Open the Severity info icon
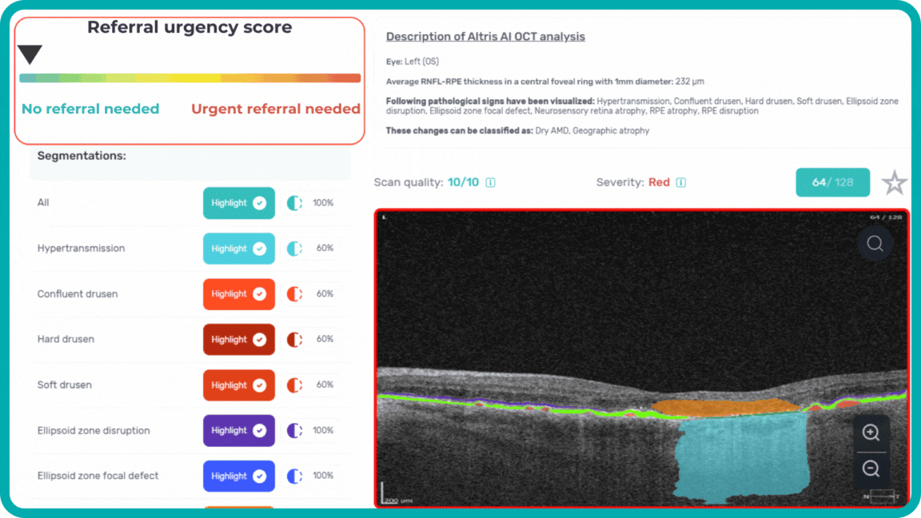 click(680, 182)
